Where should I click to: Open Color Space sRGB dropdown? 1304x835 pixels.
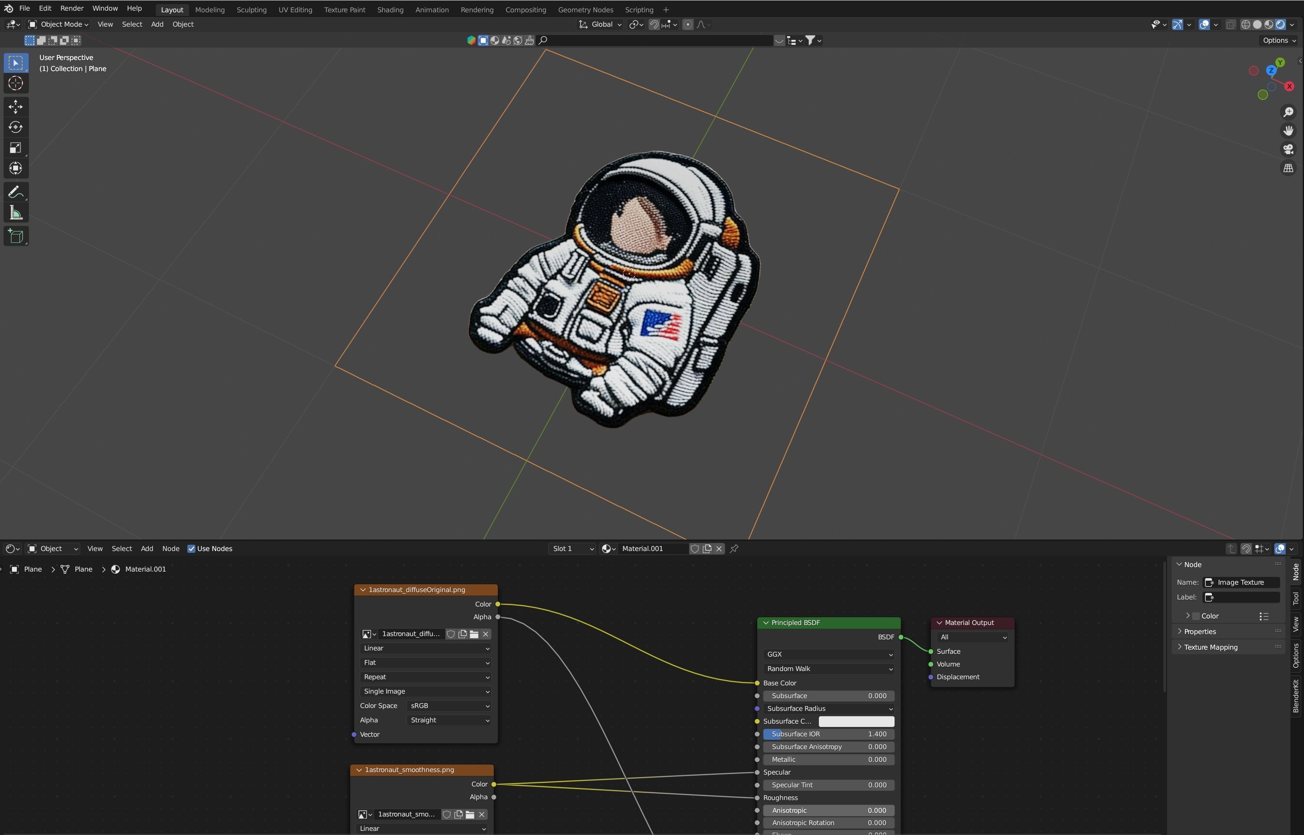(x=449, y=706)
